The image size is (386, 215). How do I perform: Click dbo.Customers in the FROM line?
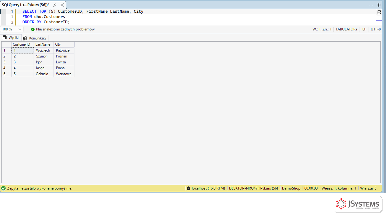click(x=49, y=17)
